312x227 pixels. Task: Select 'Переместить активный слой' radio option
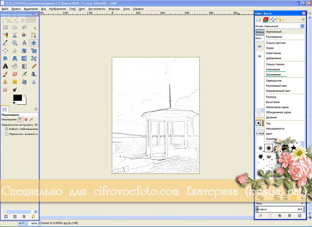(x=7, y=134)
